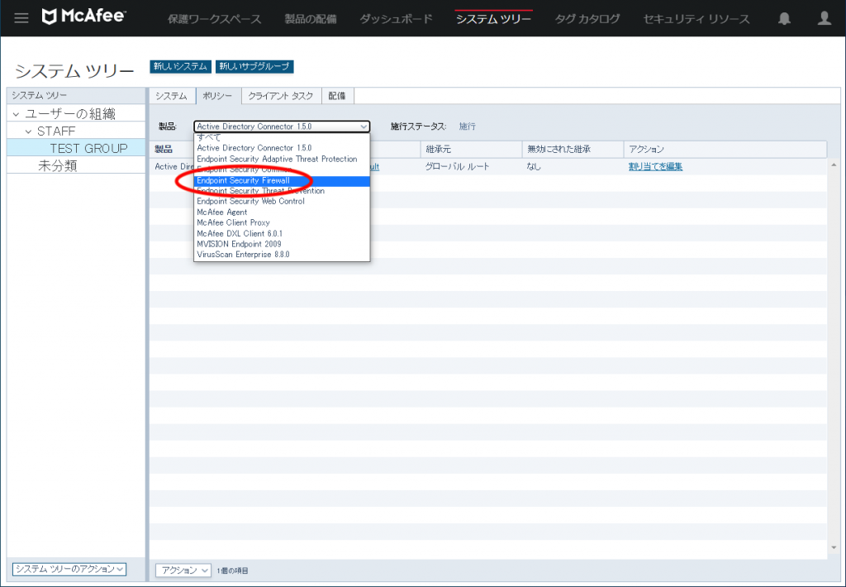Screen dimensions: 846x587
Task: Open タグ カタログ in the navigation bar
Action: coord(587,19)
